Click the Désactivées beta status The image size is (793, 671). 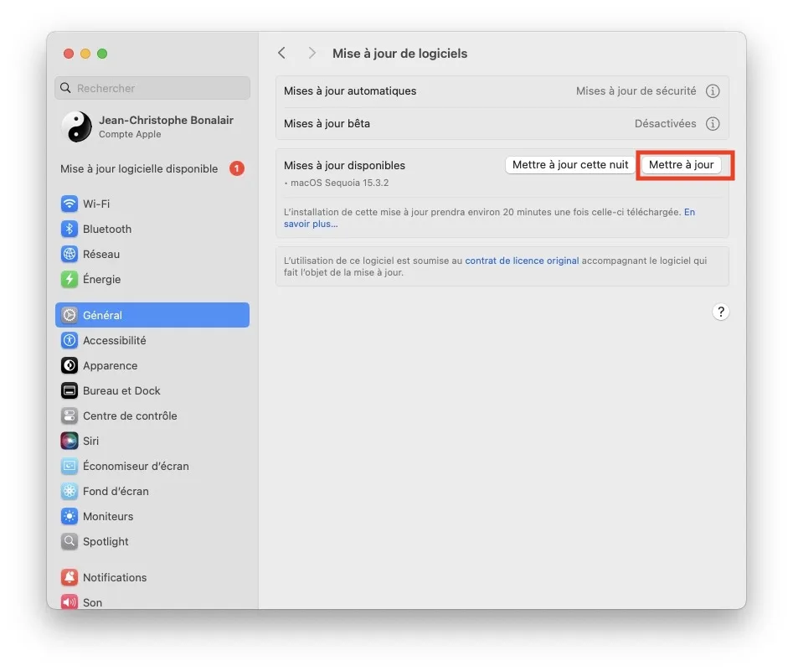665,123
